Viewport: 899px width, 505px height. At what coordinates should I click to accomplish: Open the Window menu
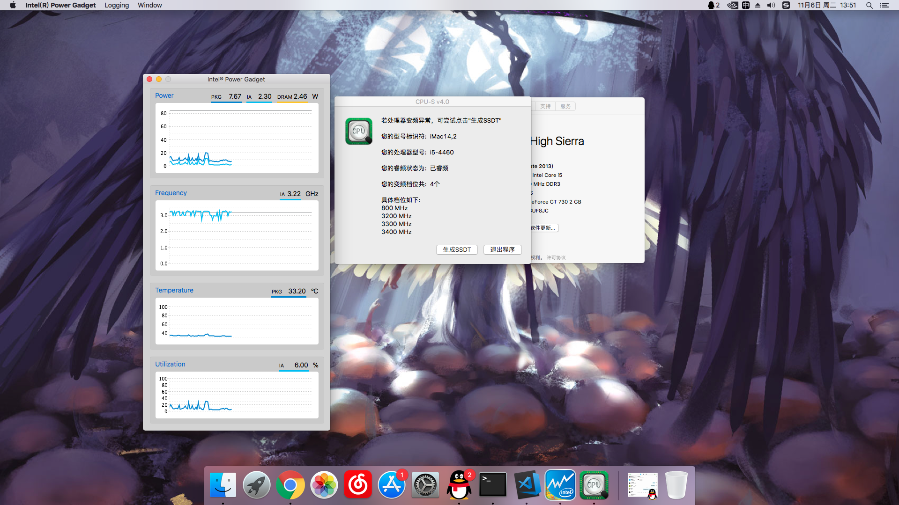[149, 5]
